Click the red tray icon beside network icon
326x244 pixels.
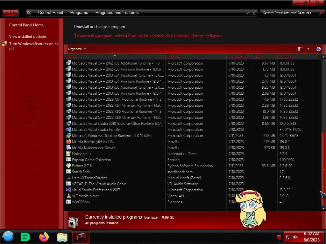(x=279, y=237)
